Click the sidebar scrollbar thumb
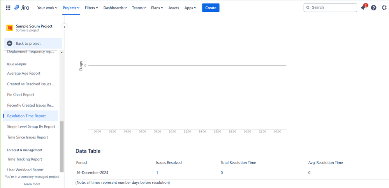Screen dimensions: 389x188 point(62,147)
